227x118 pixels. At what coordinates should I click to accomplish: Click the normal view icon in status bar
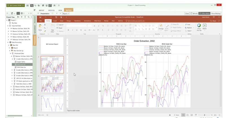click(x=183, y=115)
